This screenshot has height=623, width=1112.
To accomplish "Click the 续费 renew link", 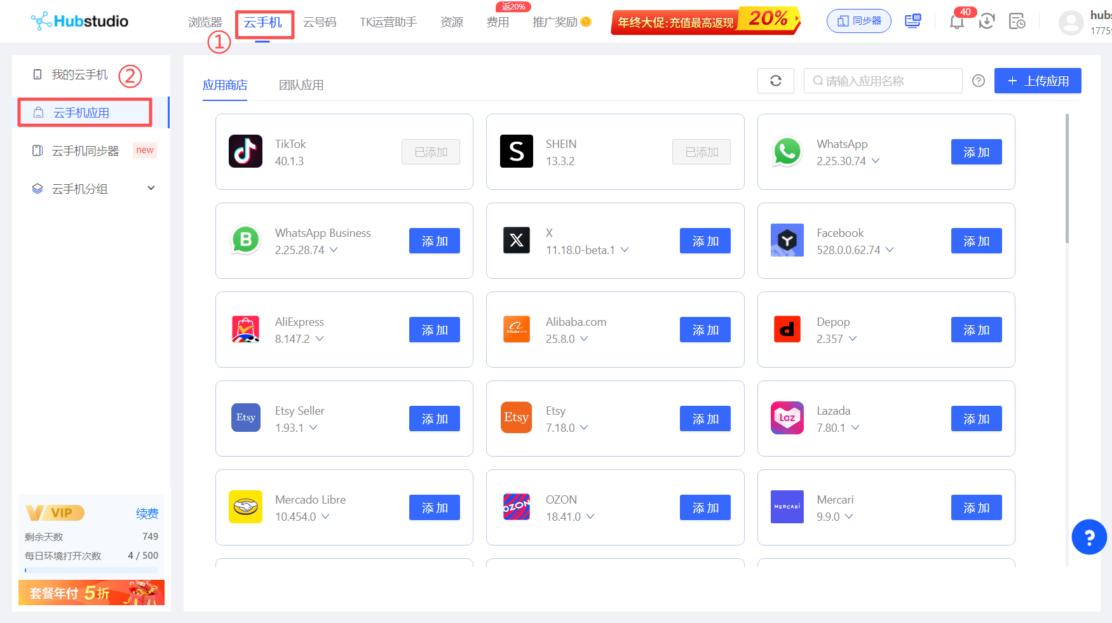I will click(147, 513).
